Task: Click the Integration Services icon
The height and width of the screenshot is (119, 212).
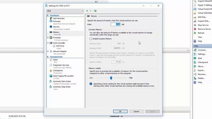Action: [x=51, y=65]
